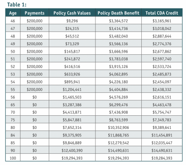The height and width of the screenshot is (165, 186).
Task: Select cash value $1,465,503
Action: click(x=72, y=97)
